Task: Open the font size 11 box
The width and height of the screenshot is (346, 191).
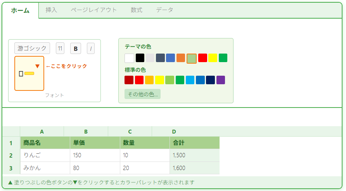Action: (x=60, y=49)
